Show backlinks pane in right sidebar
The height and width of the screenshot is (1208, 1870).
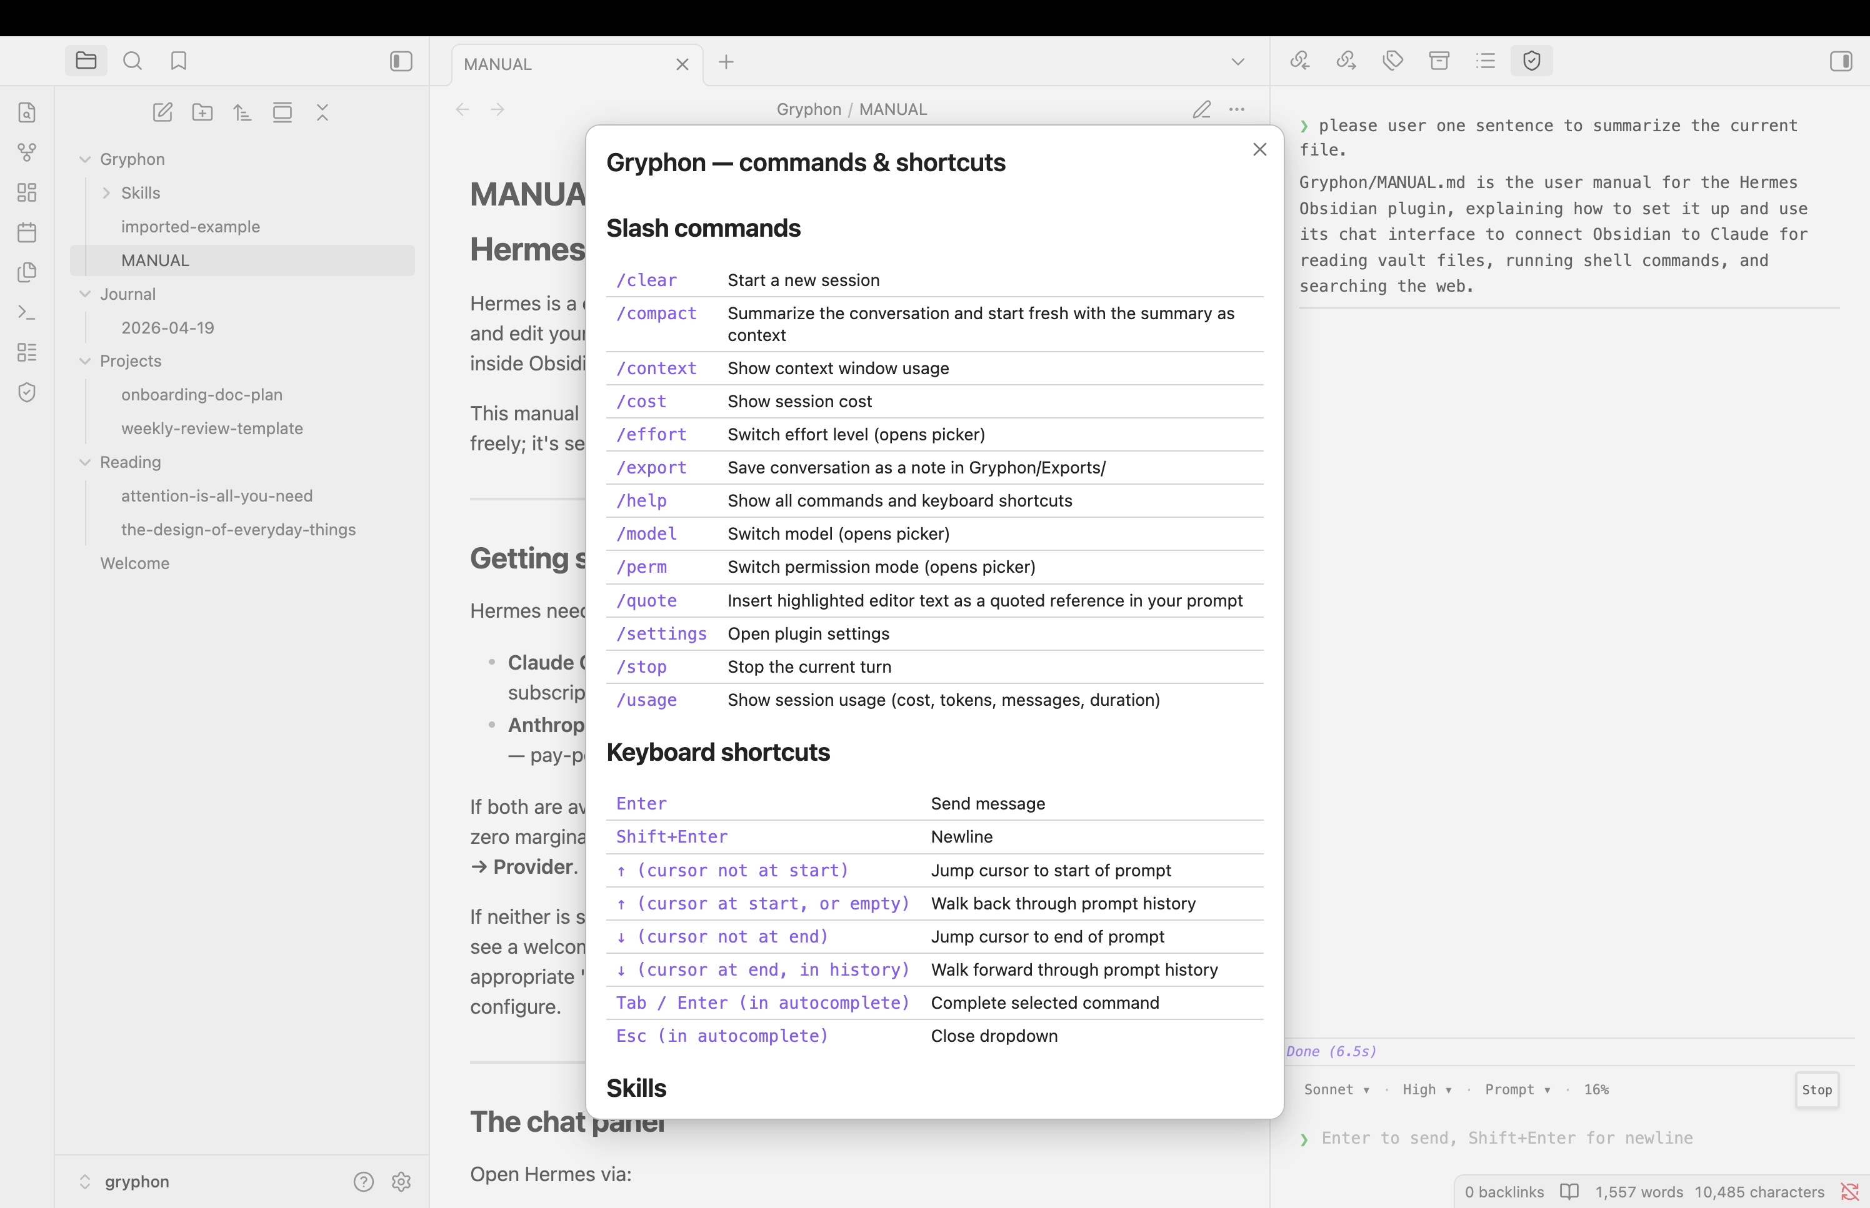click(x=1300, y=61)
